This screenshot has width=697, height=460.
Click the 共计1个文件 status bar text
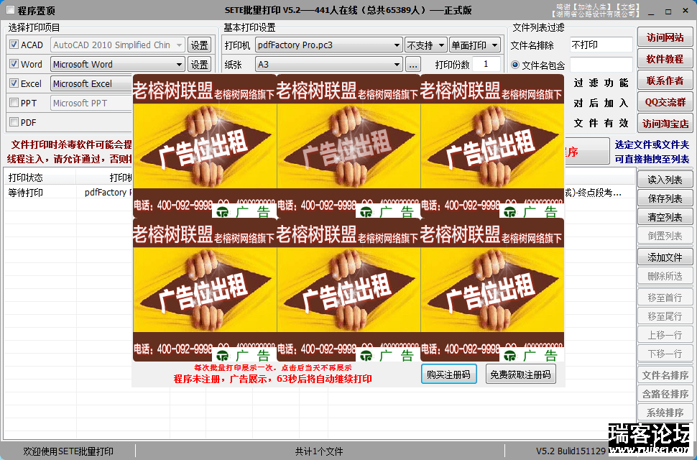pos(319,451)
